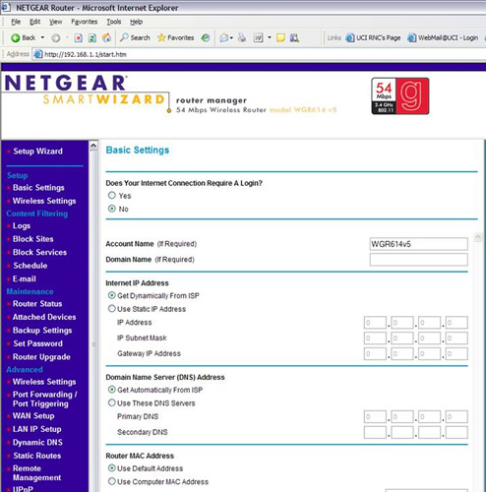Open Backup Settings in sidebar
This screenshot has height=492, width=486.
click(x=42, y=331)
